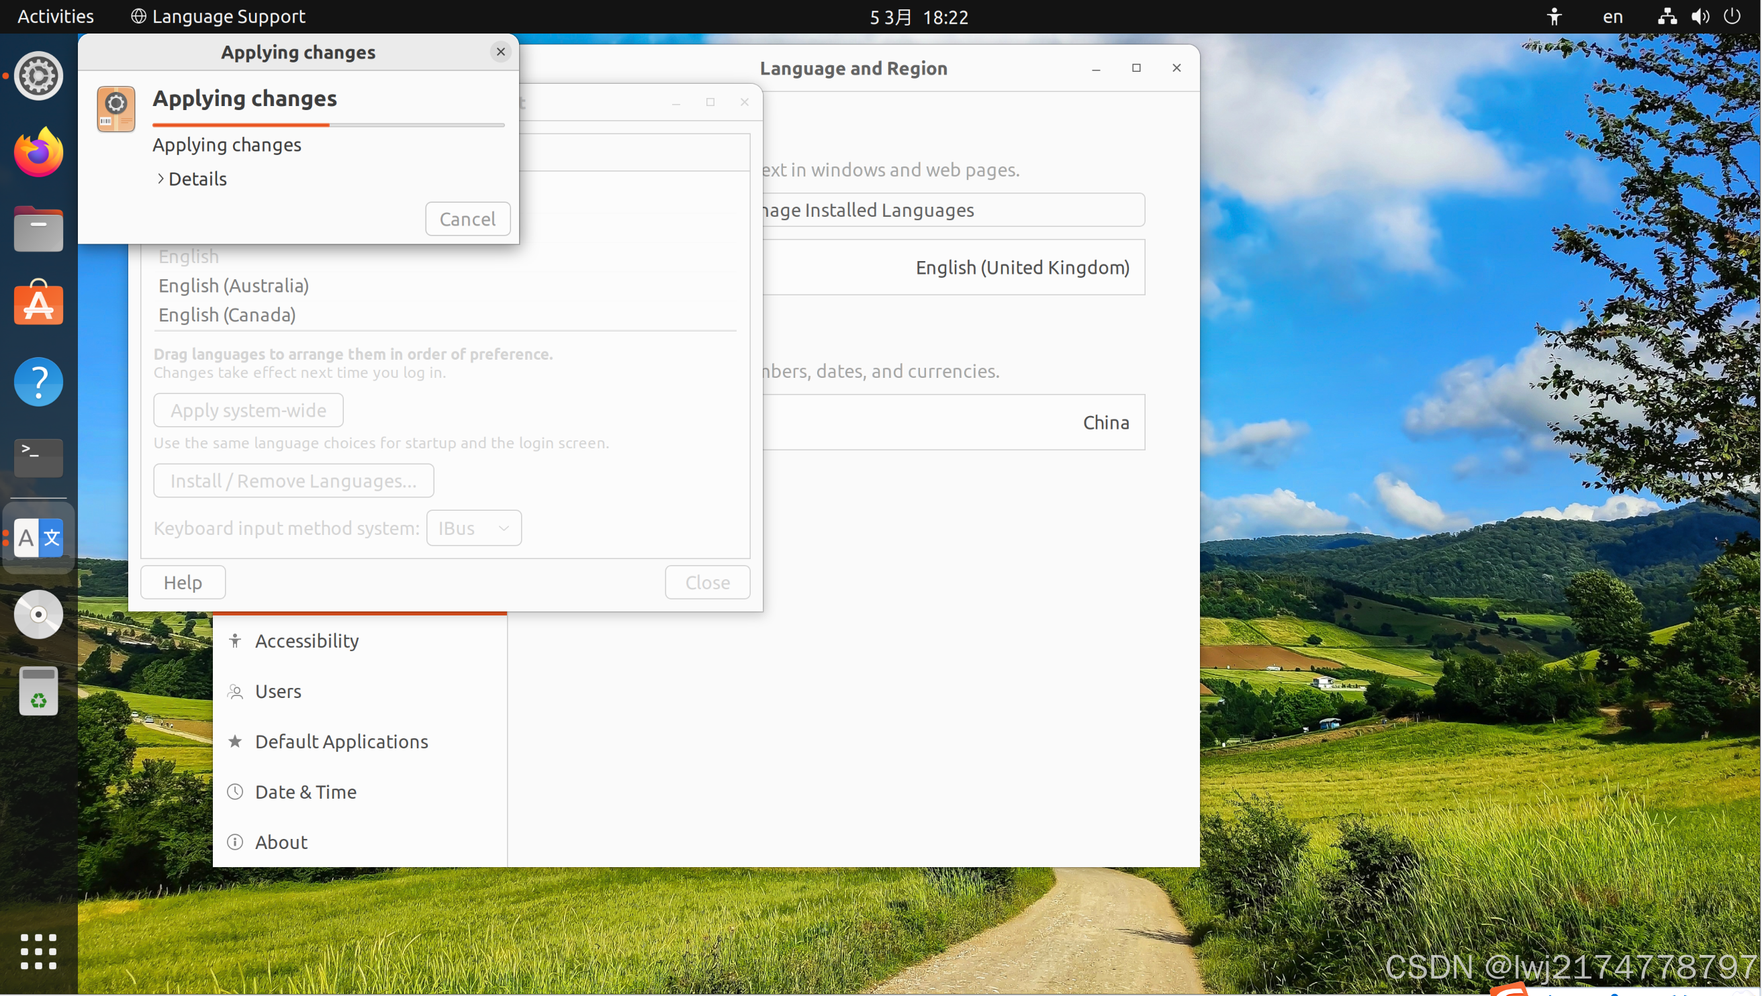
Task: Minimize the Language Support window
Action: pos(676,102)
